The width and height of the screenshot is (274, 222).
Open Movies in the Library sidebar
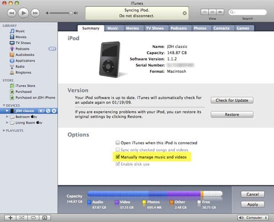pos(21,37)
